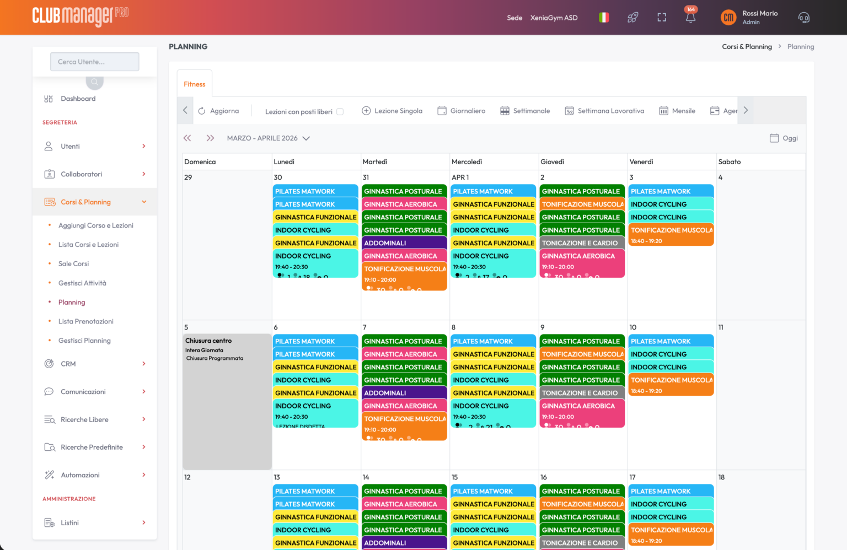
Task: Click the Utenti person icon
Action: (x=49, y=146)
